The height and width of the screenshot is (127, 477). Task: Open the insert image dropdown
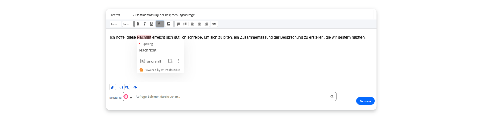[169, 24]
